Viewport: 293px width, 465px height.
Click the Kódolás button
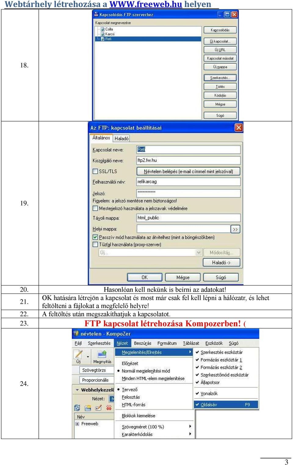coord(220,96)
